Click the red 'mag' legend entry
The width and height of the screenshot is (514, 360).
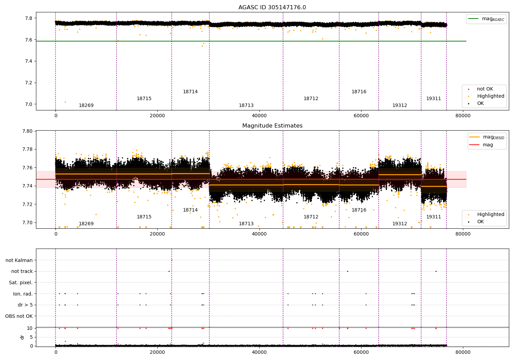481,145
